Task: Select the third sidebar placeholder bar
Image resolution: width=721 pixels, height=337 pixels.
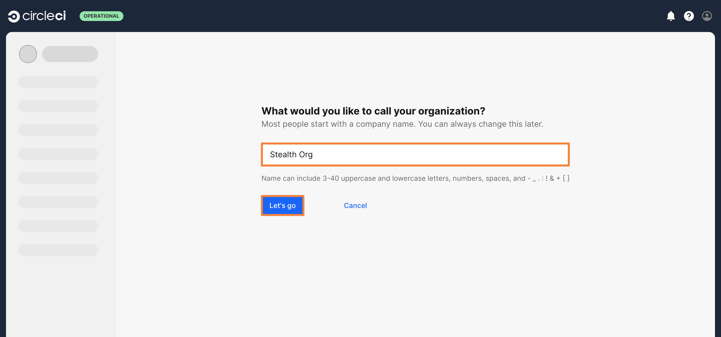Action: pyautogui.click(x=58, y=130)
